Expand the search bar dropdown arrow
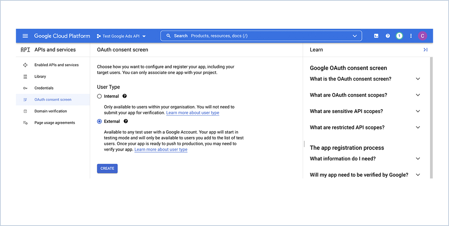This screenshot has height=226, width=449. [x=355, y=36]
